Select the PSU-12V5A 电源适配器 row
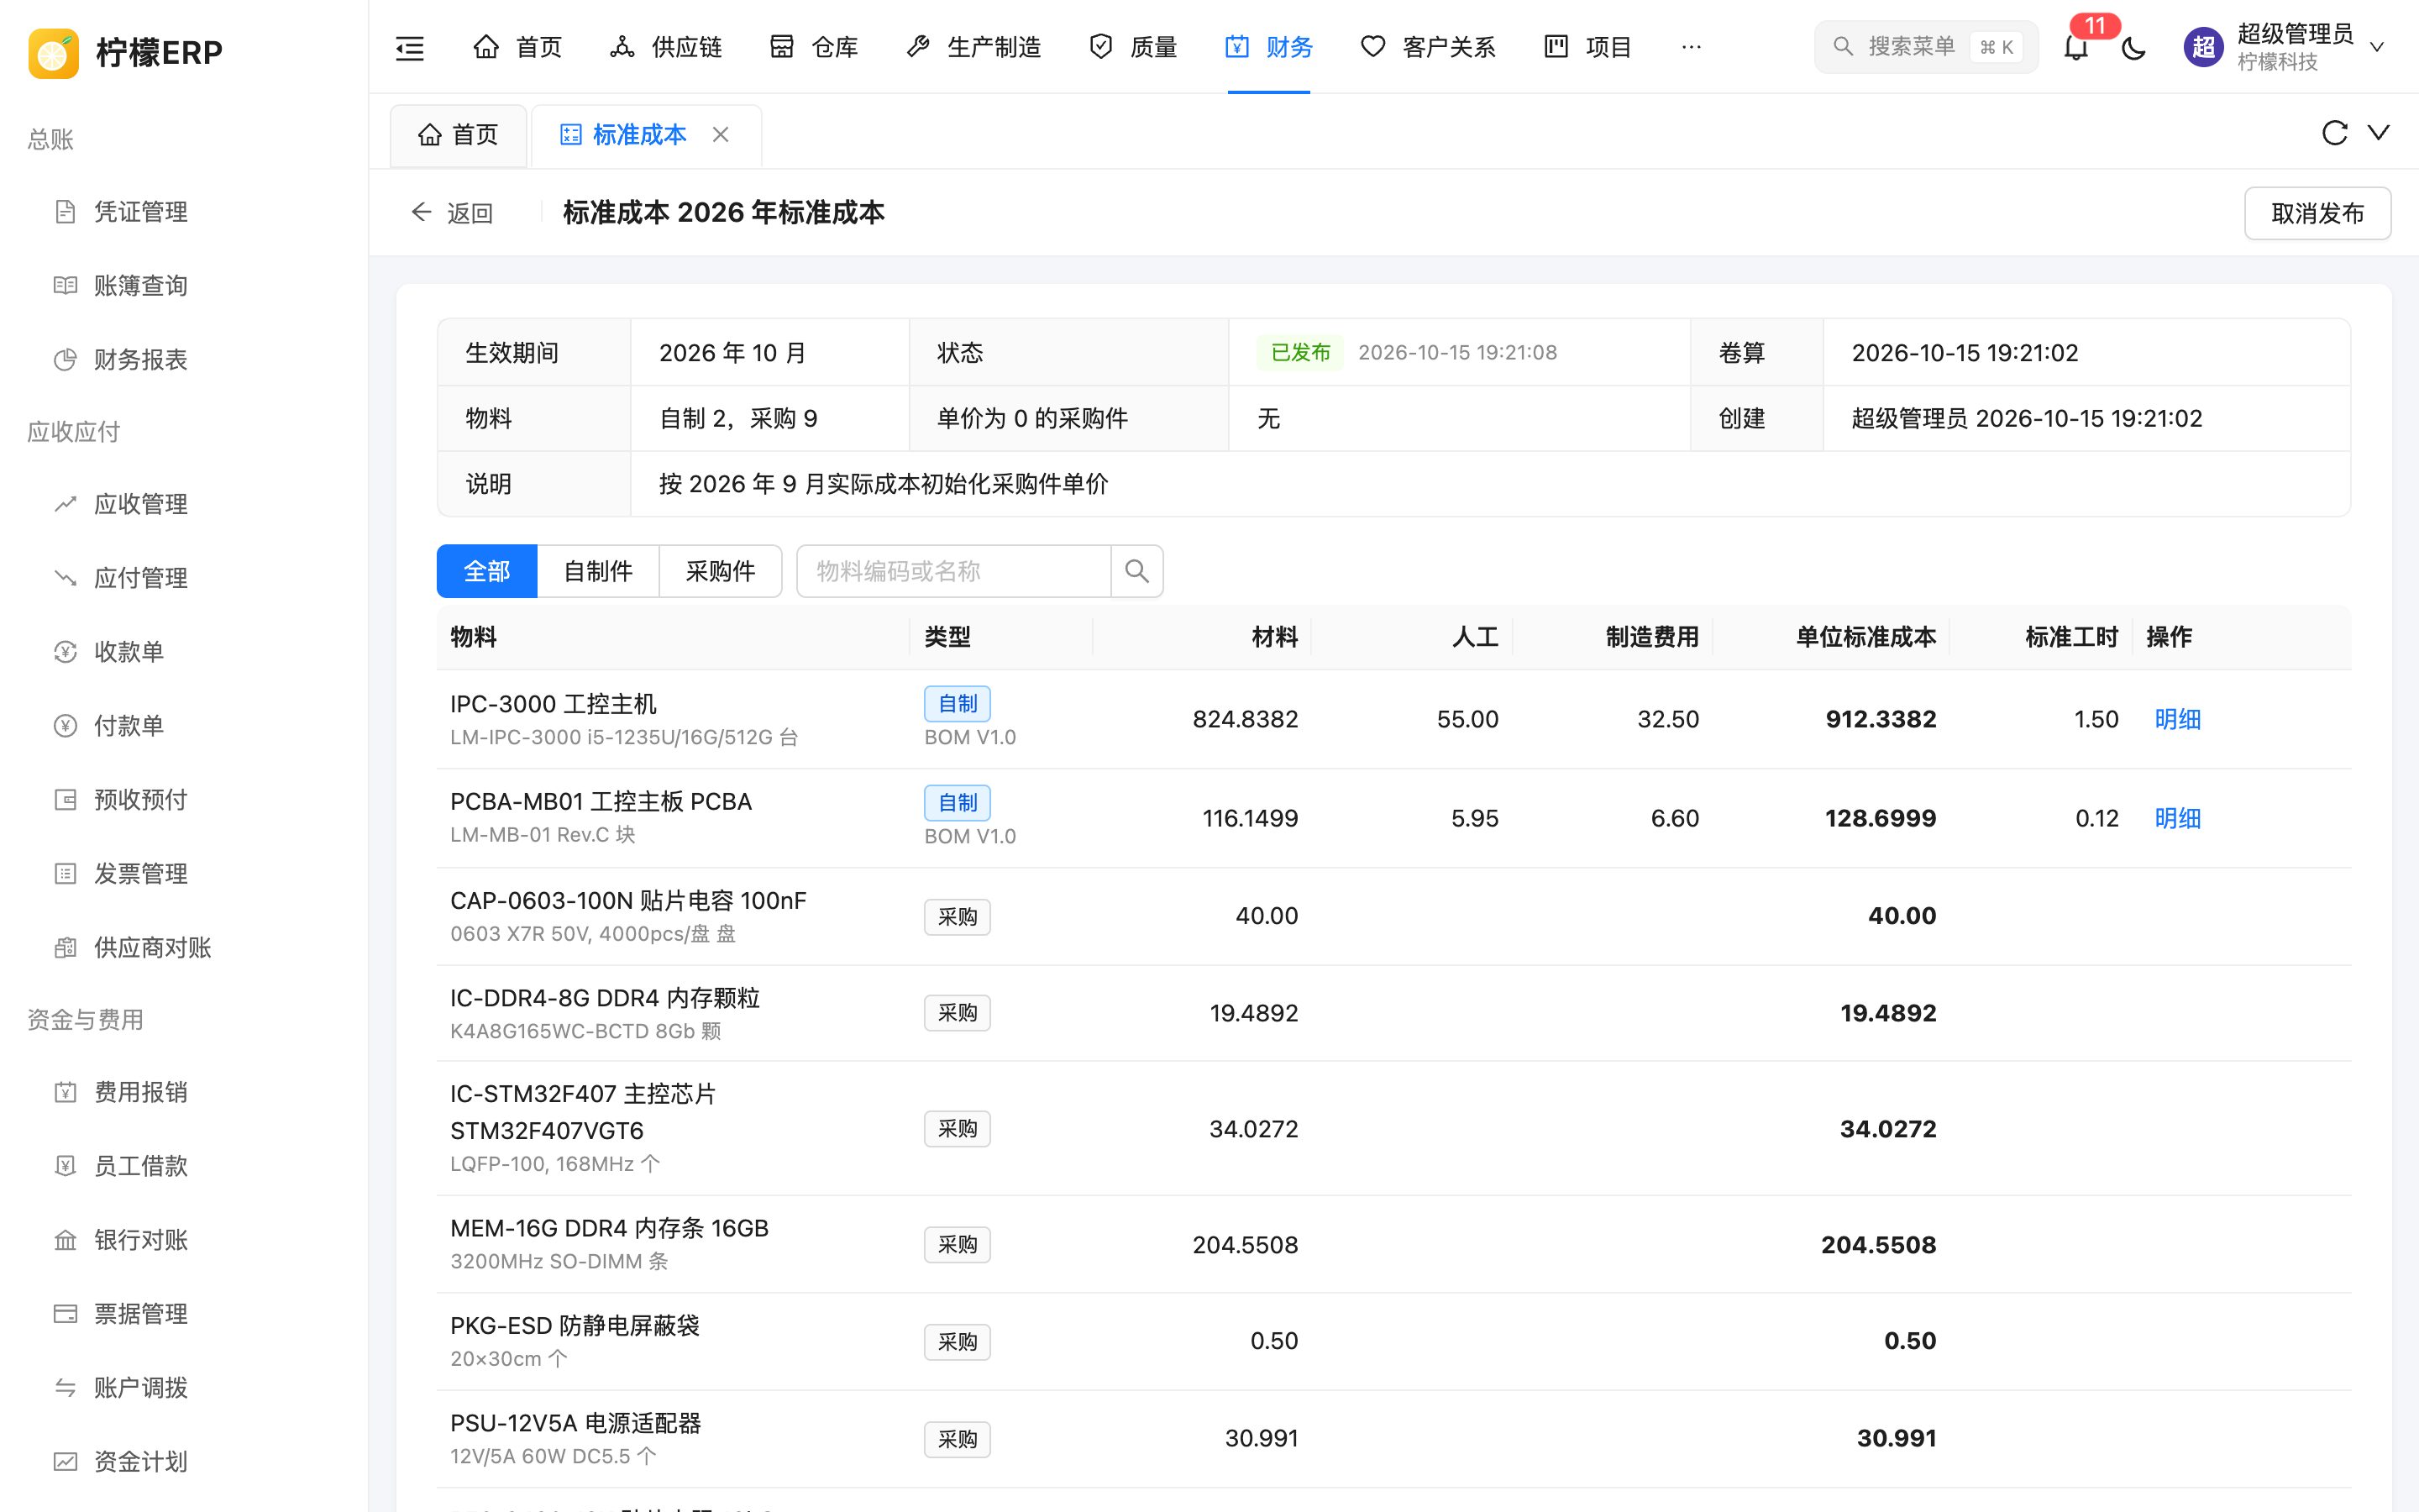The height and width of the screenshot is (1512, 2419). (1393, 1438)
